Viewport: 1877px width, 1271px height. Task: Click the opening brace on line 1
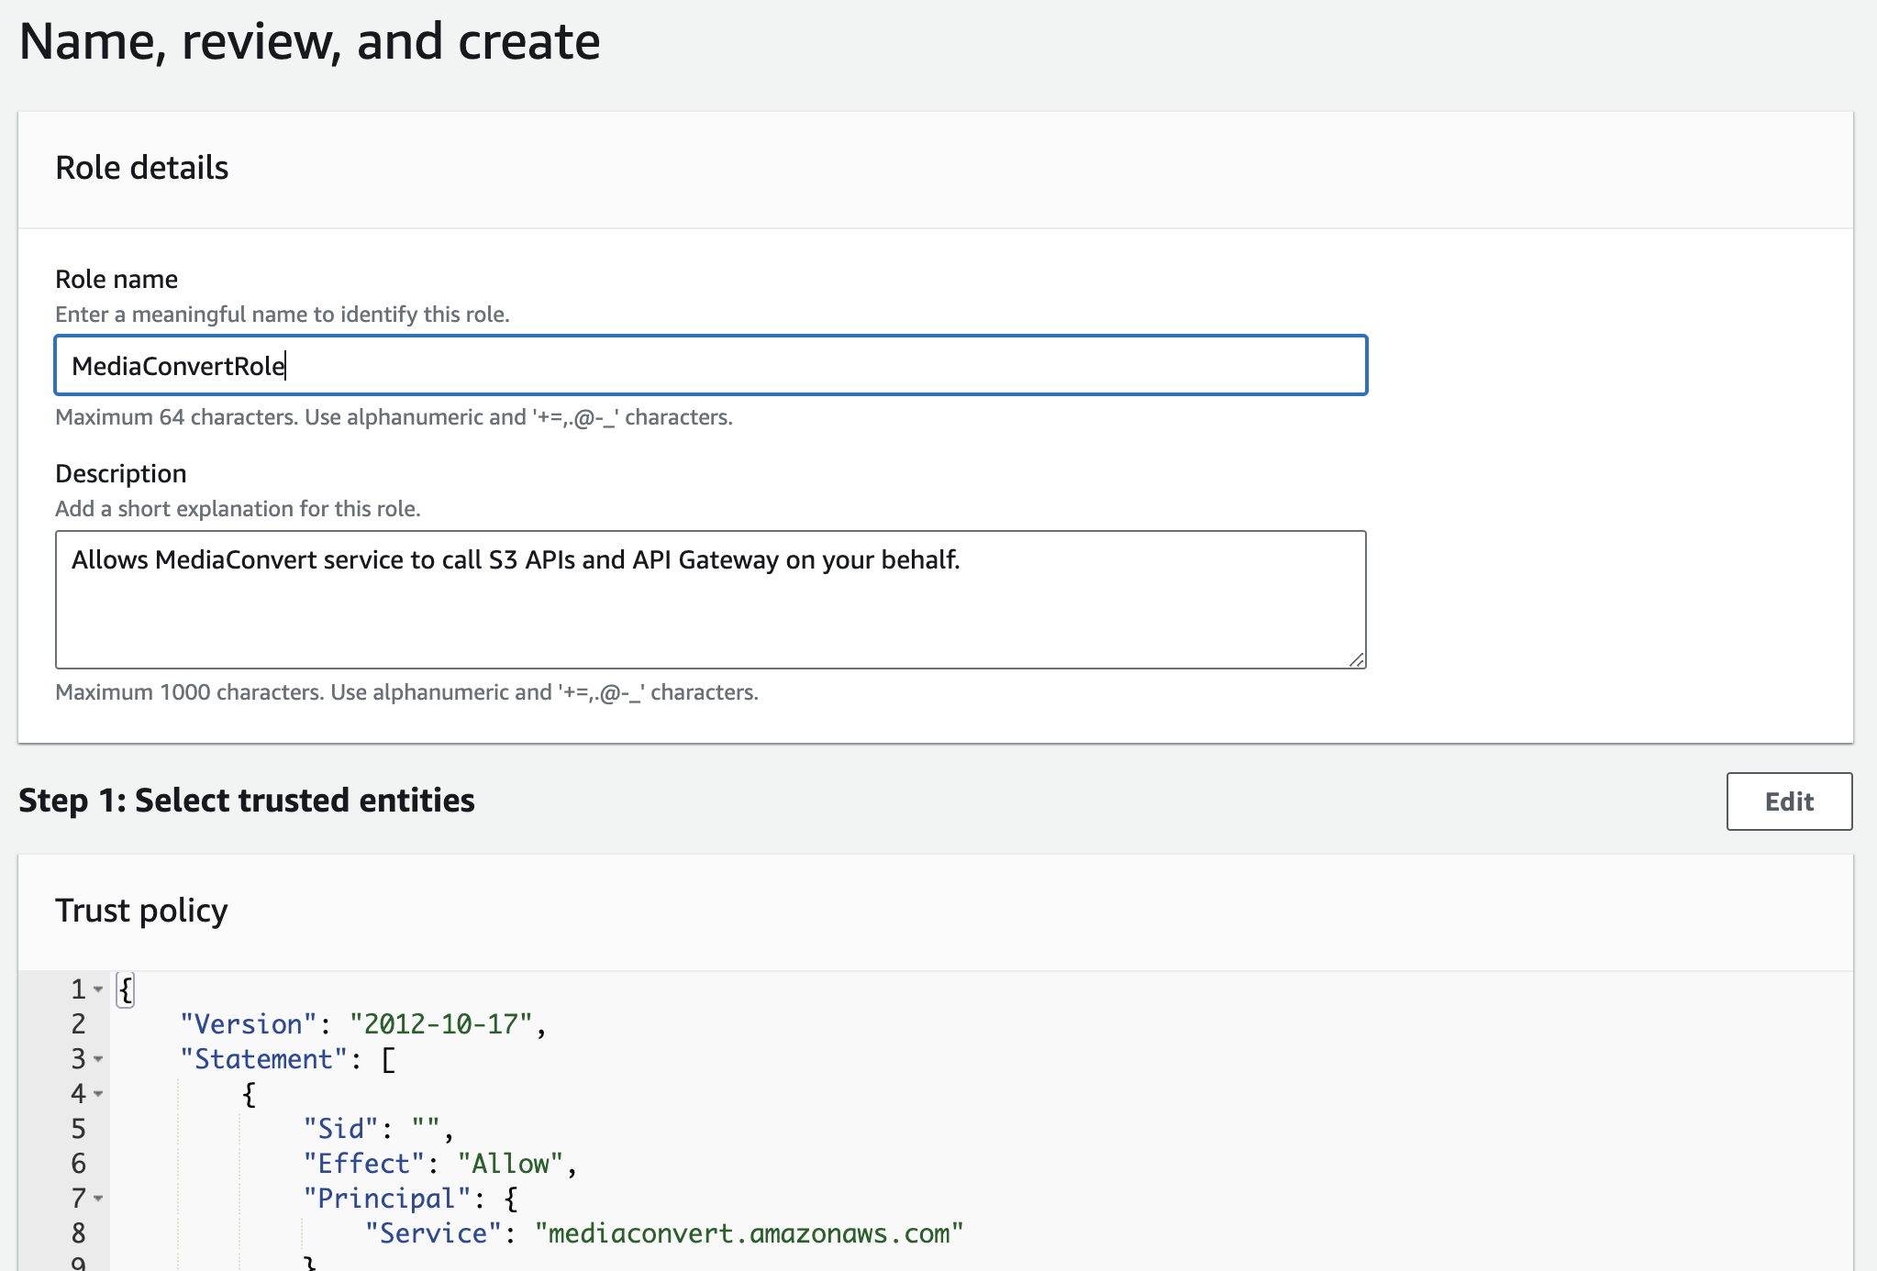pyautogui.click(x=126, y=989)
